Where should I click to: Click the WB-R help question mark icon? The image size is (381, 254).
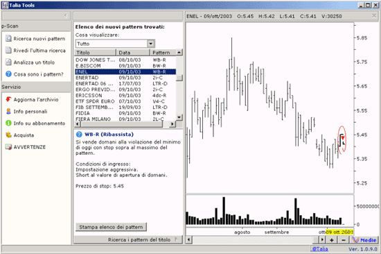79,134
